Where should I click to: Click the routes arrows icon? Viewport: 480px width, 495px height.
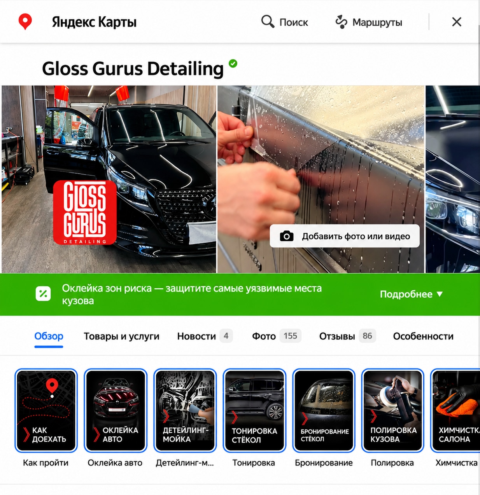(341, 22)
